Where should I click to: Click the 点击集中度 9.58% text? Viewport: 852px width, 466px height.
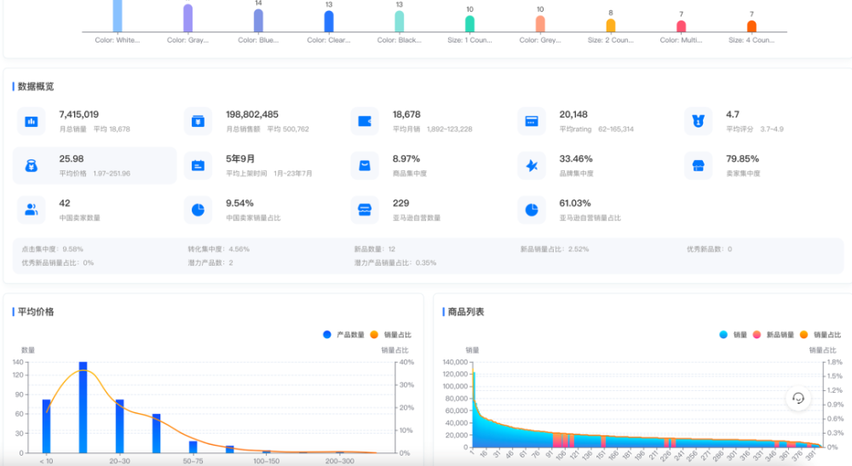click(52, 250)
